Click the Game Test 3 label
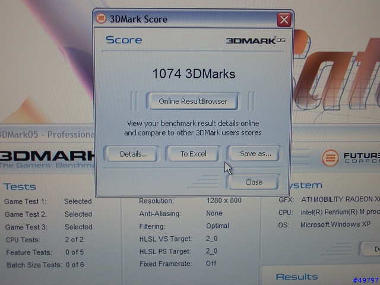The width and height of the screenshot is (380, 285). click(x=26, y=227)
